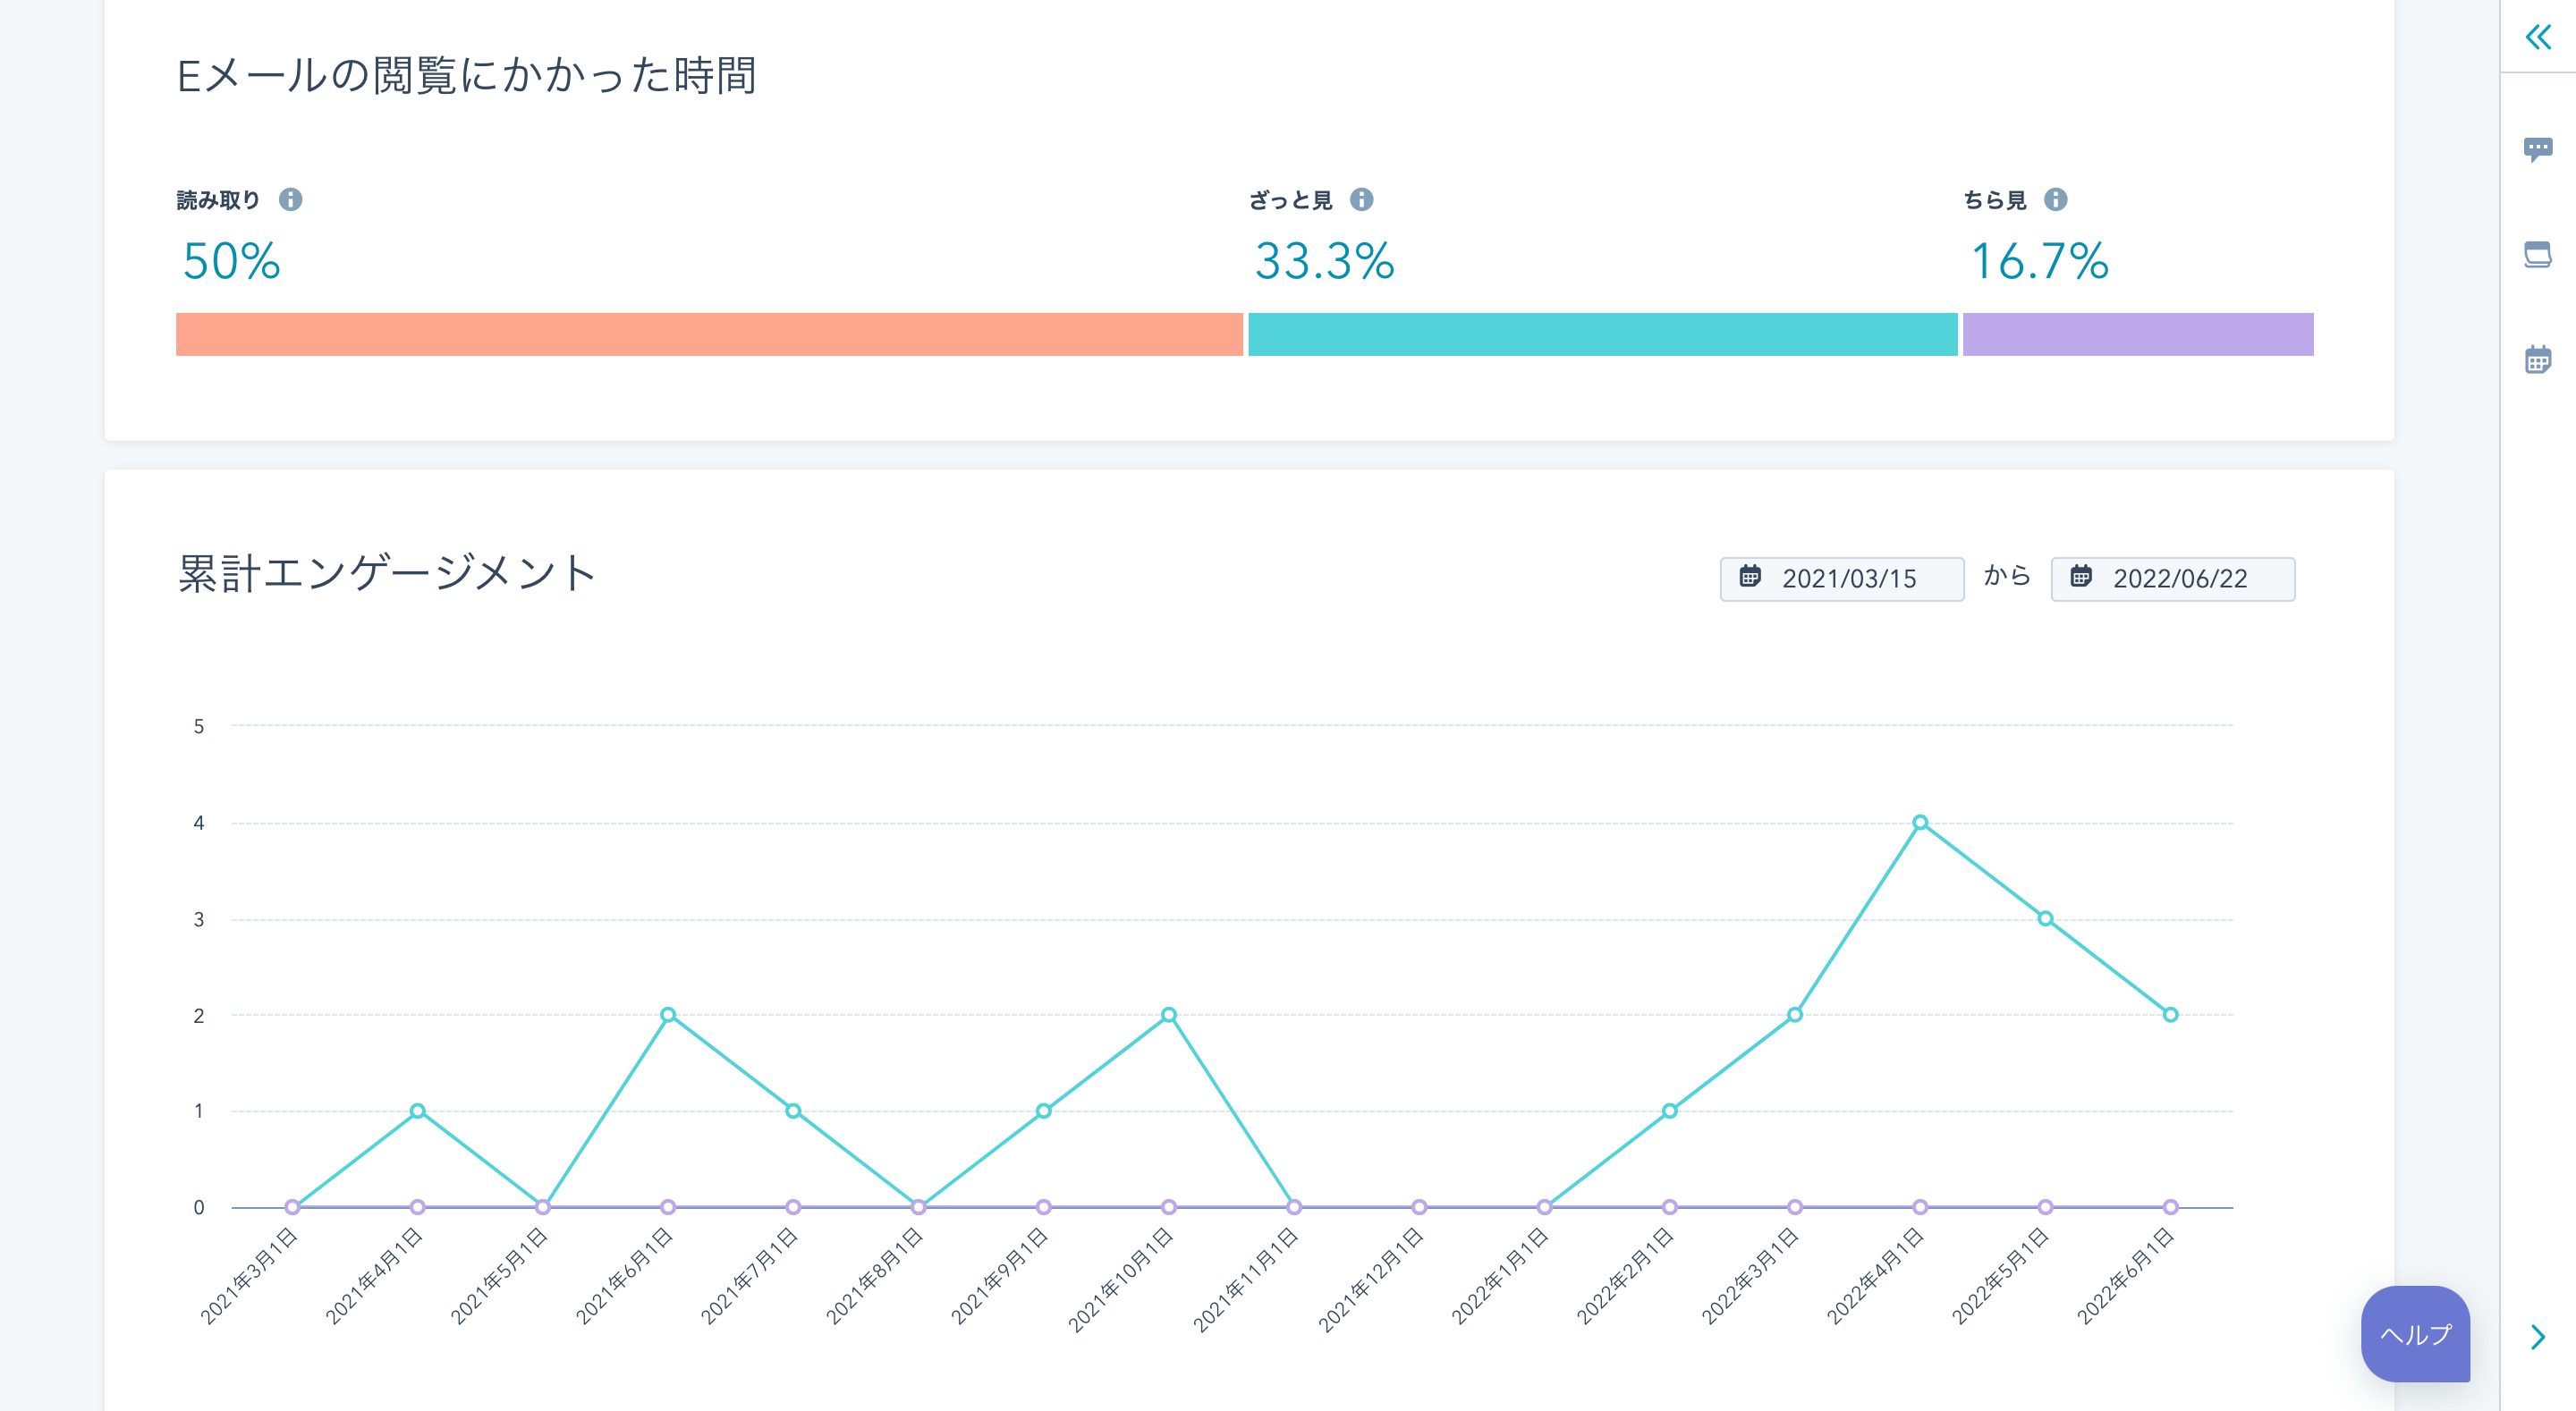2576x1411 pixels.
Task: Select teal data point at 2022年5月1日
Action: 2045,918
